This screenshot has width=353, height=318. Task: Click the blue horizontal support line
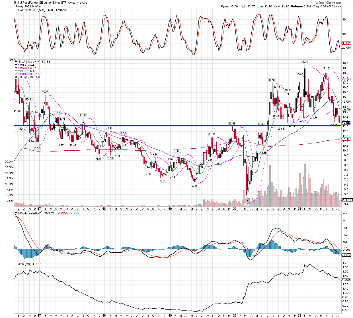coord(177,125)
